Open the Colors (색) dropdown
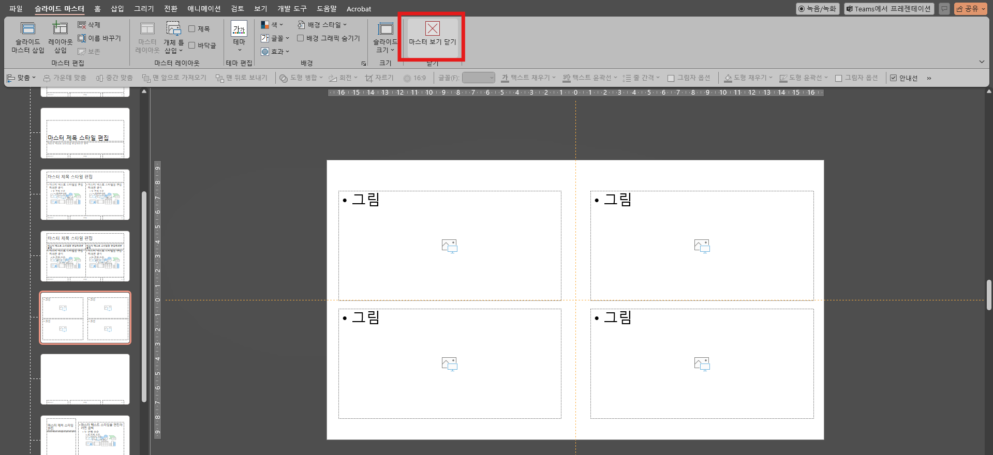The image size is (993, 455). pos(272,25)
